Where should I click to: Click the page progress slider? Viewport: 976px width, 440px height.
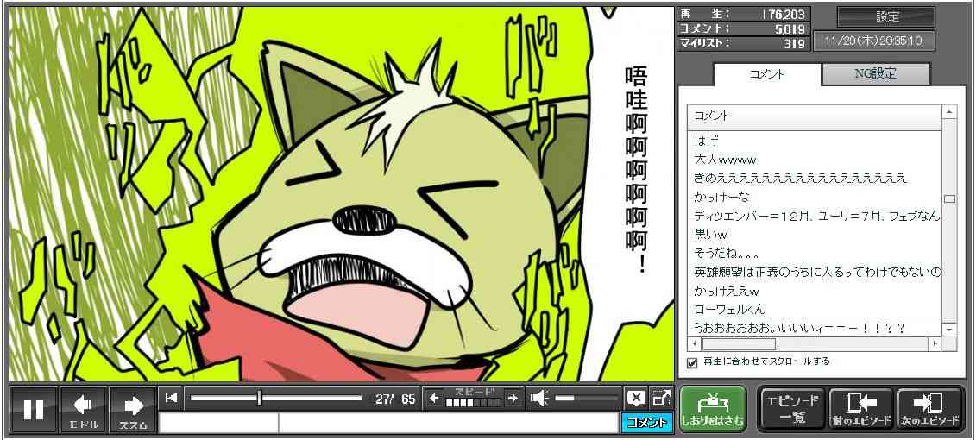click(275, 398)
